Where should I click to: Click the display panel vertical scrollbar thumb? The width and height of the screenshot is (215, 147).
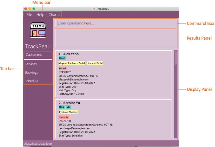(176, 58)
